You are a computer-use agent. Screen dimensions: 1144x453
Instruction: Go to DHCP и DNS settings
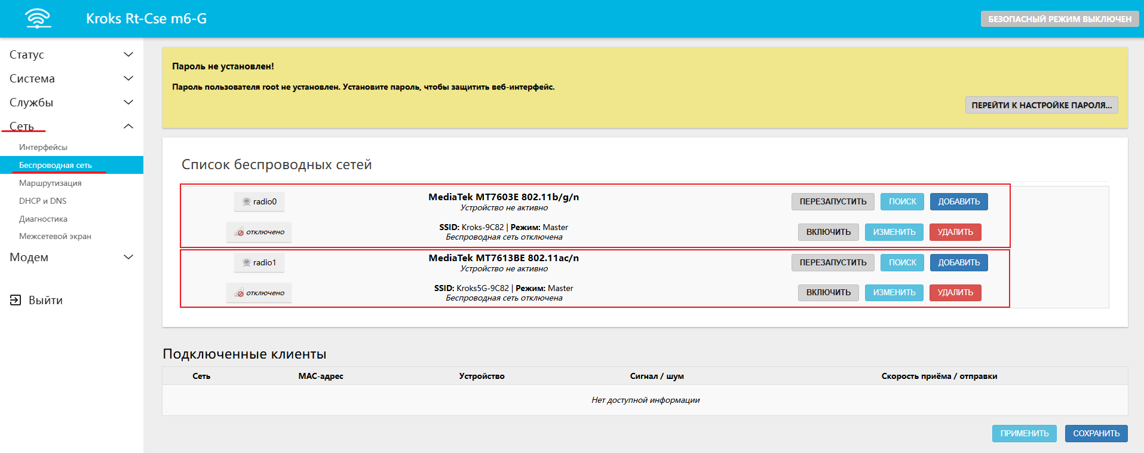pos(42,201)
